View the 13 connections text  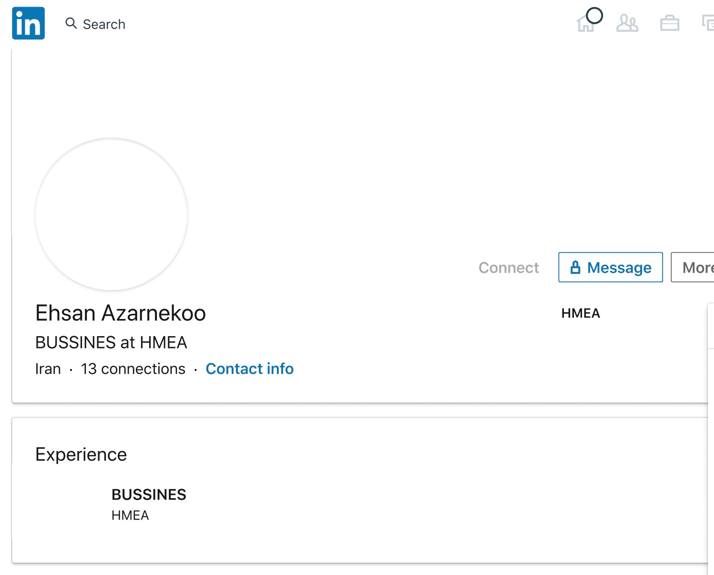click(133, 369)
